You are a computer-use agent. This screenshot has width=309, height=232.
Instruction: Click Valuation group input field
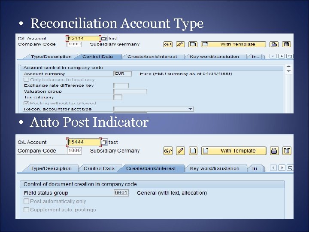click(130, 92)
